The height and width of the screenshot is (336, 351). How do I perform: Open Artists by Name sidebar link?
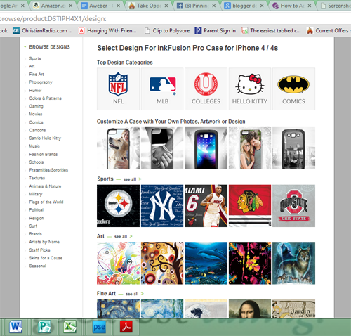coord(44,242)
